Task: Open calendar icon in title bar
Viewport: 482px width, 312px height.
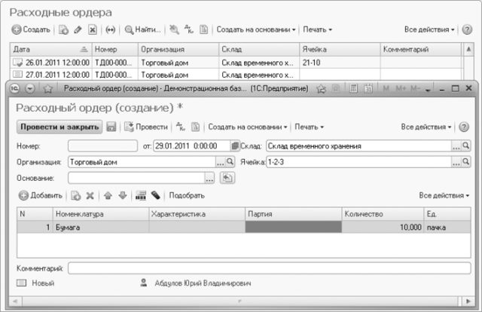Action: click(368, 89)
